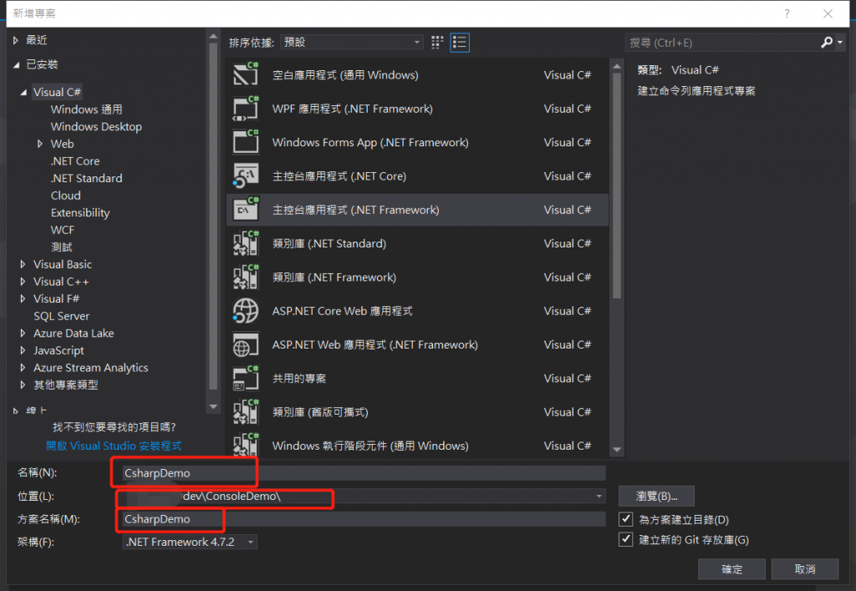Screen dimensions: 856x591
Task: Select Windows 通用 category
Action: (86, 110)
